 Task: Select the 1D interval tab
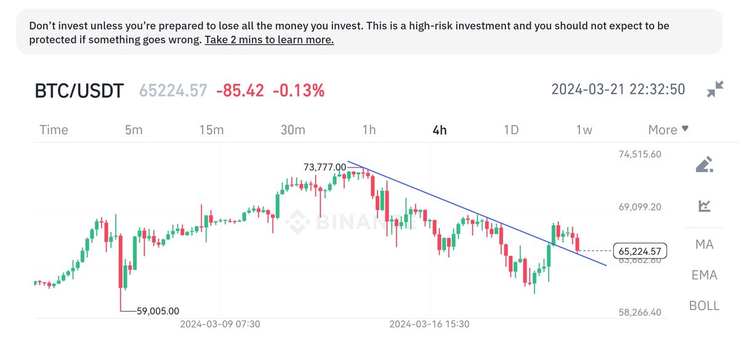511,130
